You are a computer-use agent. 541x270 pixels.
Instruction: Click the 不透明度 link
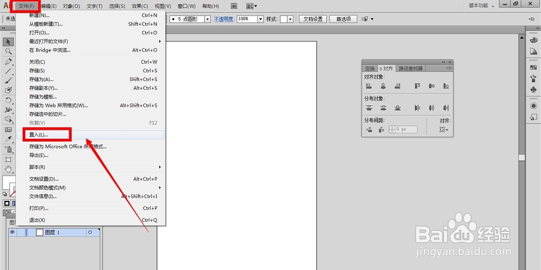point(223,19)
